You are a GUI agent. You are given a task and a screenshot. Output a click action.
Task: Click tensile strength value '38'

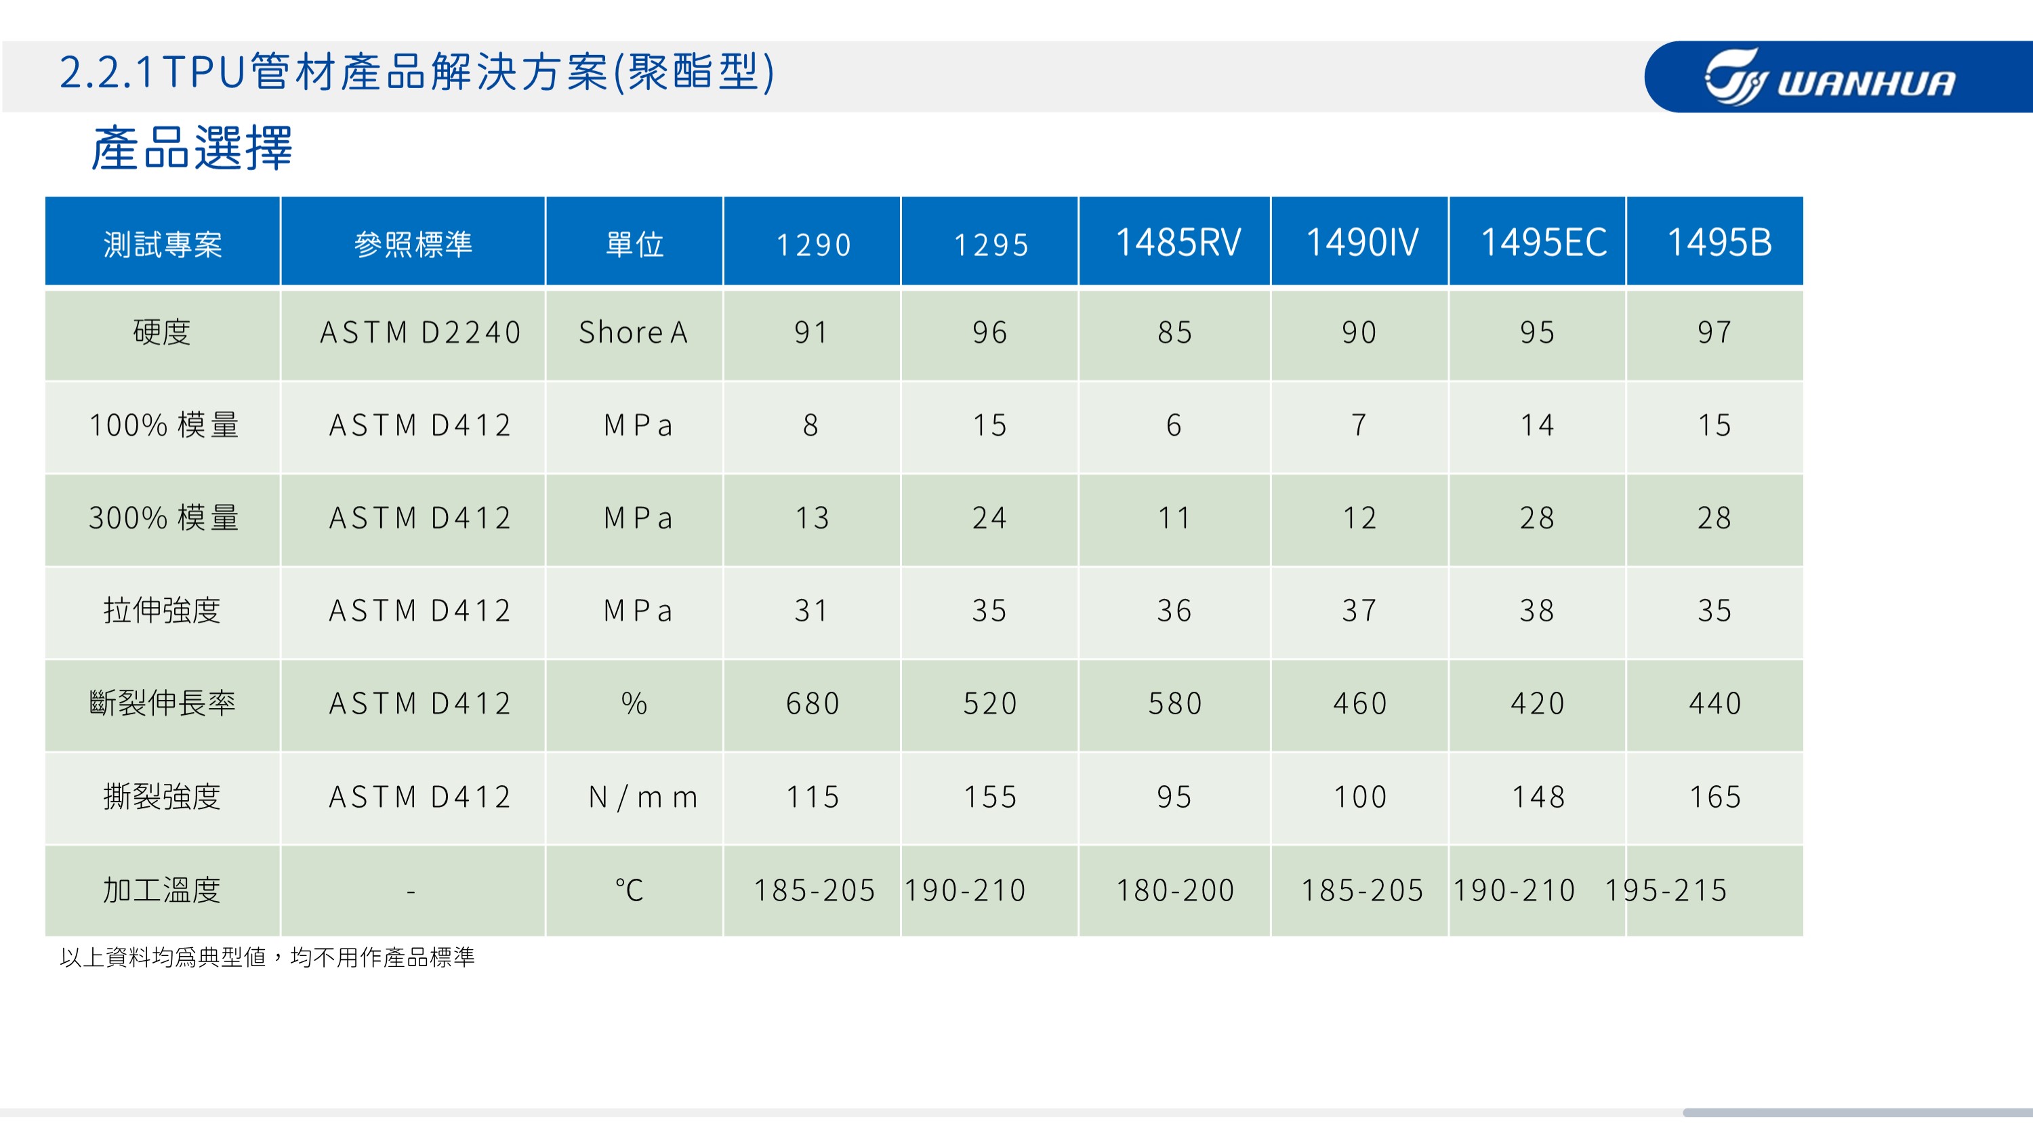pos(1538,610)
